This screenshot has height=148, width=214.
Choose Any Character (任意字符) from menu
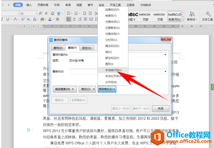point(113,22)
